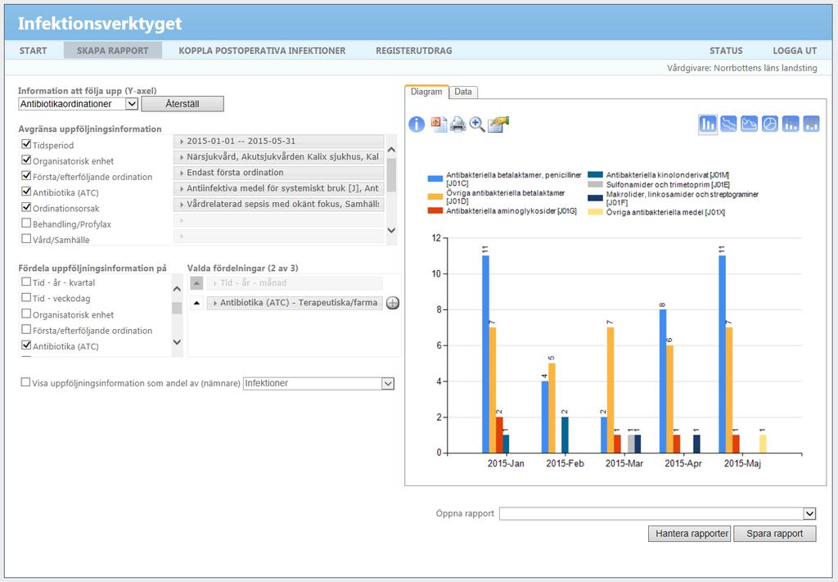Enable the Behandling/Profylax checkbox
This screenshot has height=582, width=838.
(26, 223)
